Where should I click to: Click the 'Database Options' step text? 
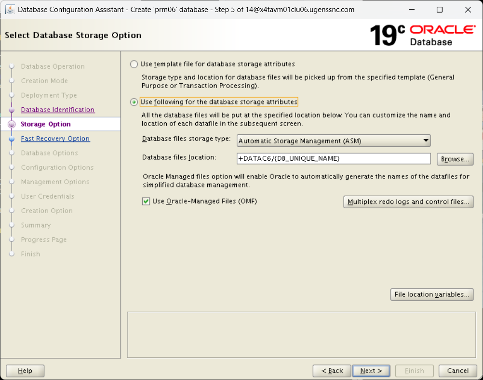coord(49,153)
